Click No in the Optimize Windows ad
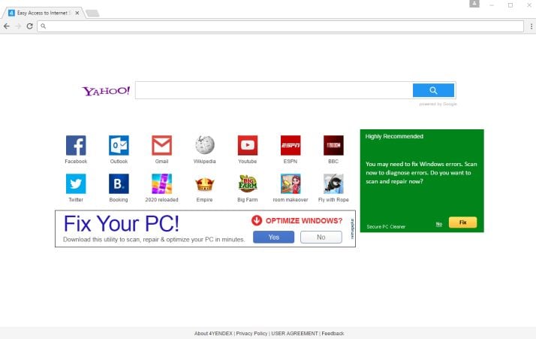Viewport: 536px width, 339px height. (x=321, y=237)
